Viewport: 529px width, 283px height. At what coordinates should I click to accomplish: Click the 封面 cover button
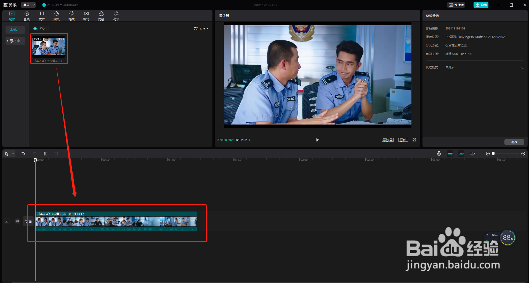28,221
